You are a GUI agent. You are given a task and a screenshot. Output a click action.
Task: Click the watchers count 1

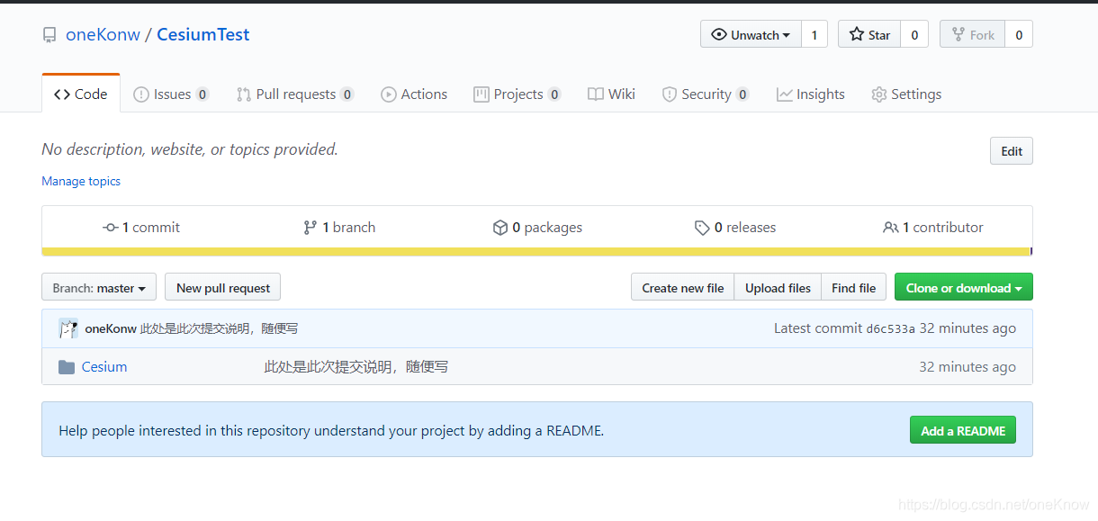[814, 34]
